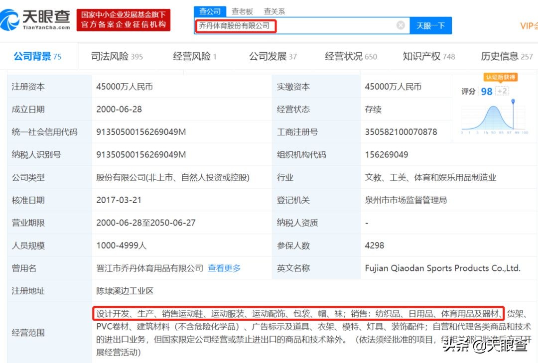
Task: Select the 工商注册号 value 350582100070878
Action: click(x=401, y=132)
